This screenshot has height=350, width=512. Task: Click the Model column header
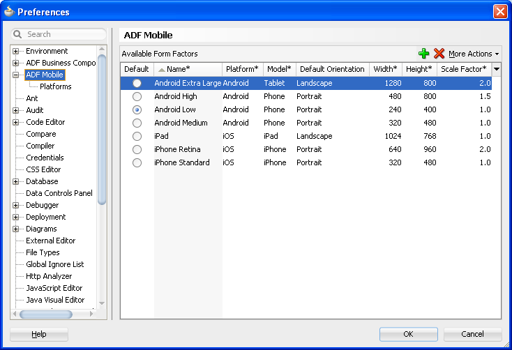[280, 69]
